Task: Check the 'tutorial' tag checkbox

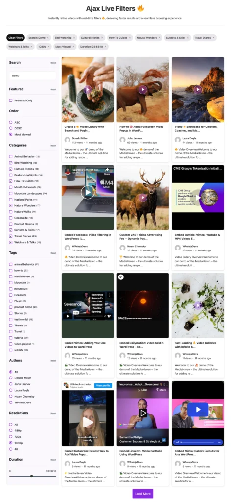Action: tap(11, 338)
